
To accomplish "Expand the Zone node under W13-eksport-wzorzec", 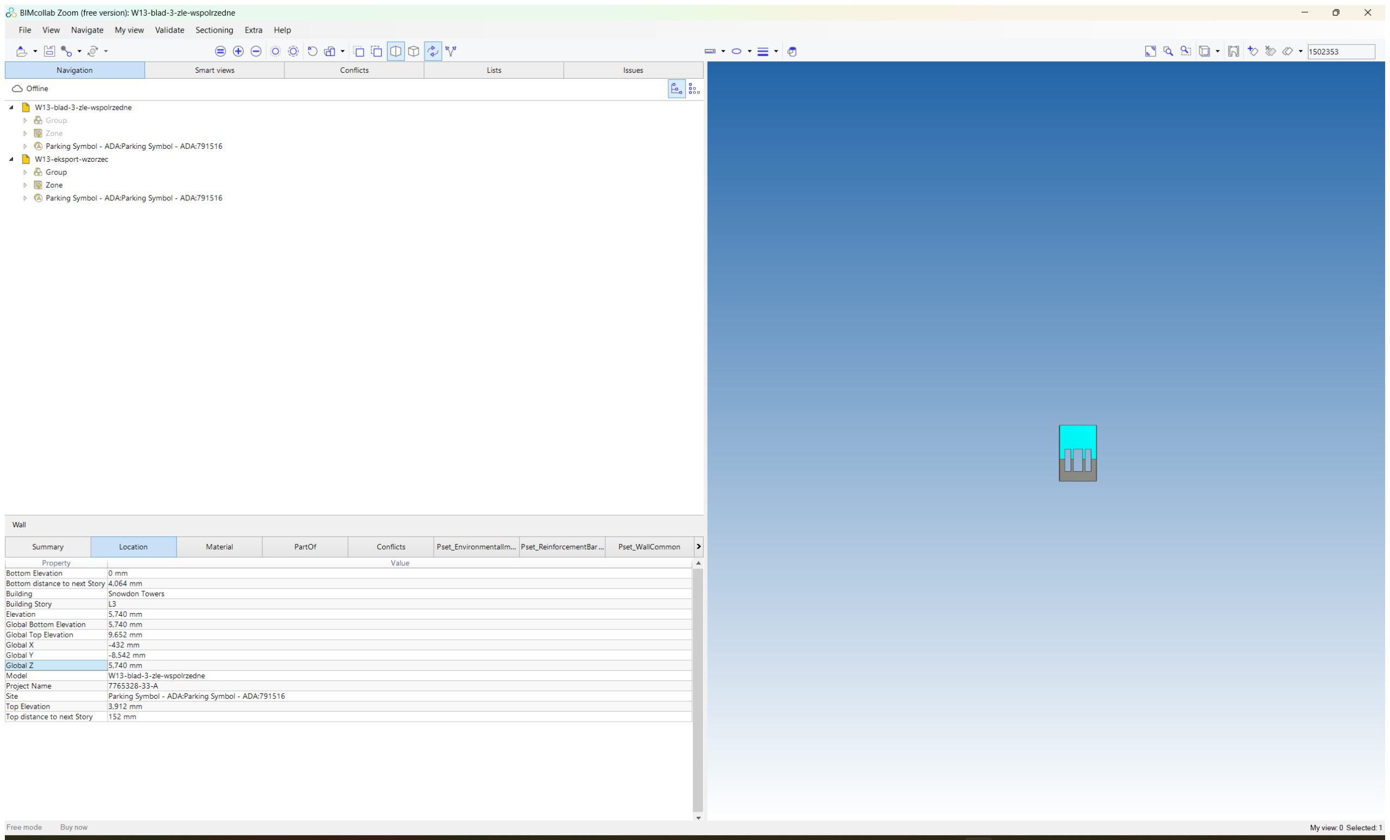I will 25,185.
